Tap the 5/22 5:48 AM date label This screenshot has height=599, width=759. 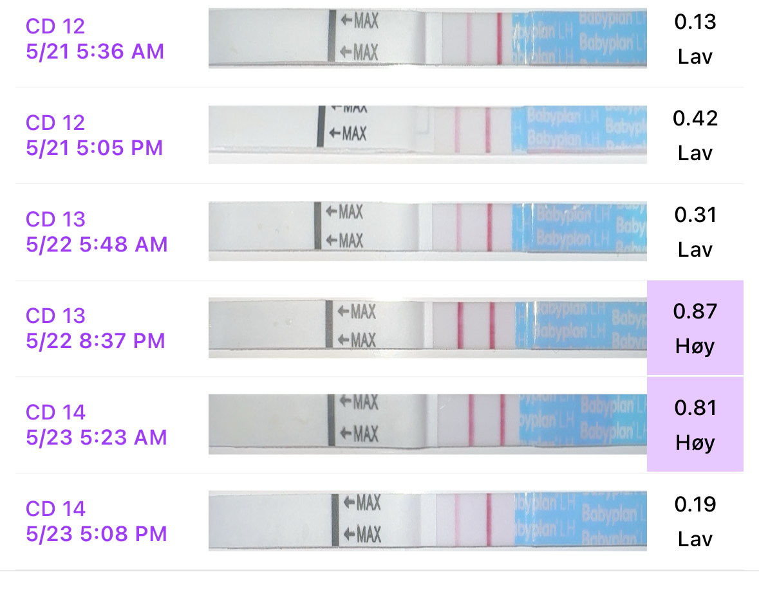[x=97, y=244]
